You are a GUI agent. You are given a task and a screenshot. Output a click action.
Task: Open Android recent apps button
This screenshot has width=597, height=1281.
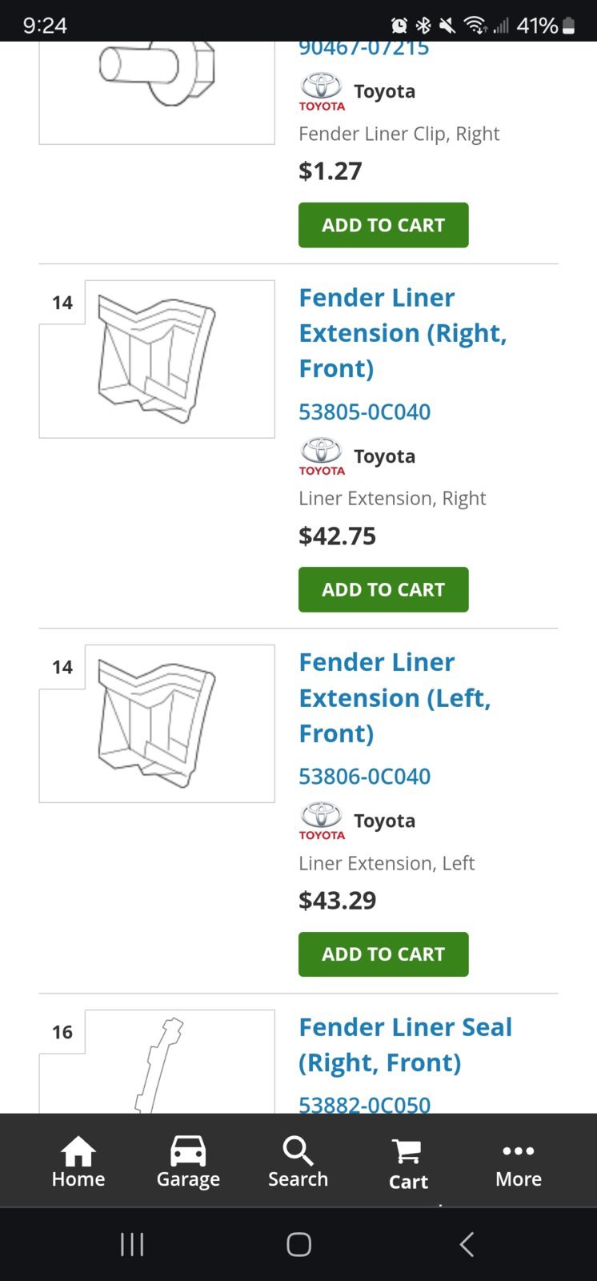click(132, 1244)
